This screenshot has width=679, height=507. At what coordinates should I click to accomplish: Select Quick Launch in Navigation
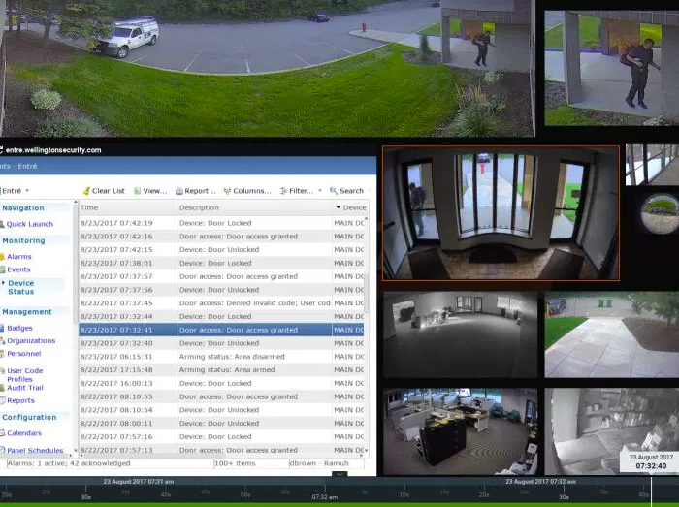coord(29,224)
